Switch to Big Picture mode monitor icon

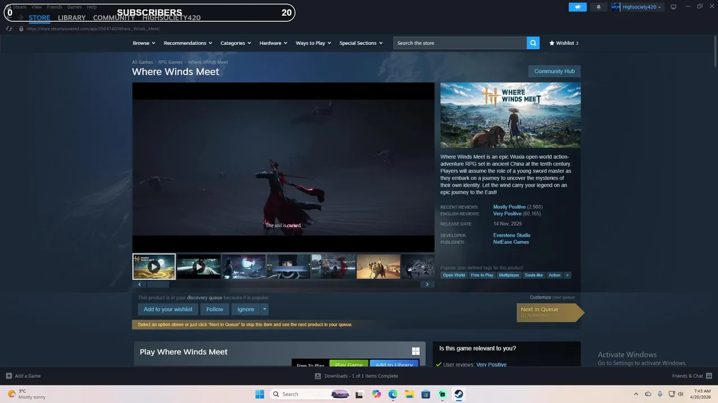674,7
